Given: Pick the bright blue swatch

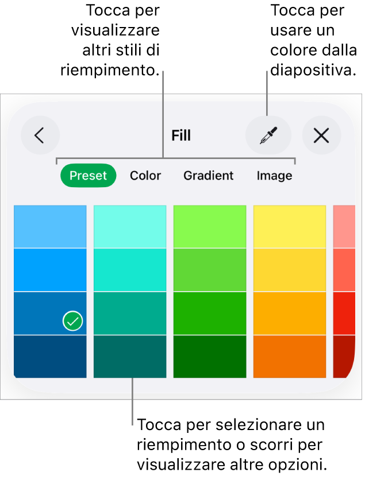Looking at the screenshot, I should (50, 270).
